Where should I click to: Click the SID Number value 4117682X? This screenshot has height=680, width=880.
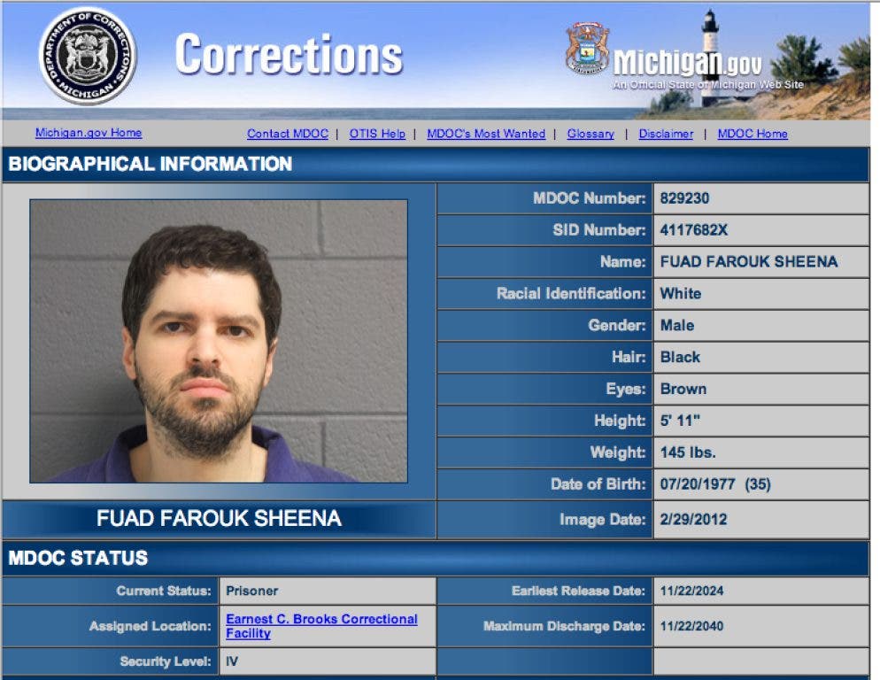(x=693, y=229)
